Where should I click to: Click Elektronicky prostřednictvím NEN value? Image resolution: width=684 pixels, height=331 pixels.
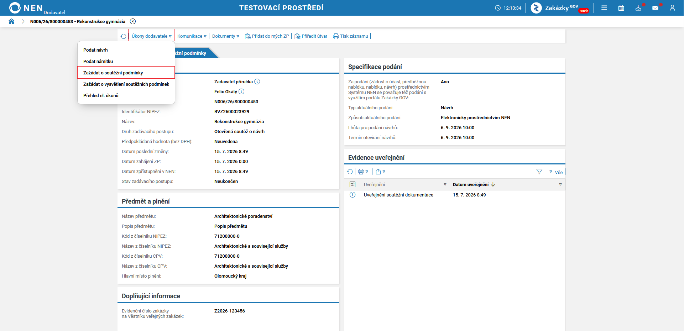coord(475,117)
